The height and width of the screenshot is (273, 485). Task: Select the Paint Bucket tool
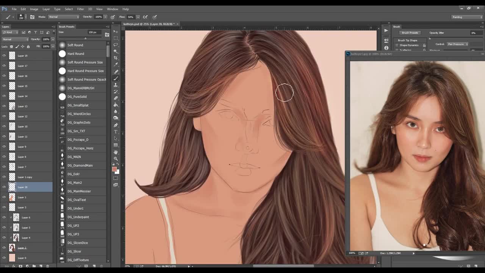[x=116, y=105]
